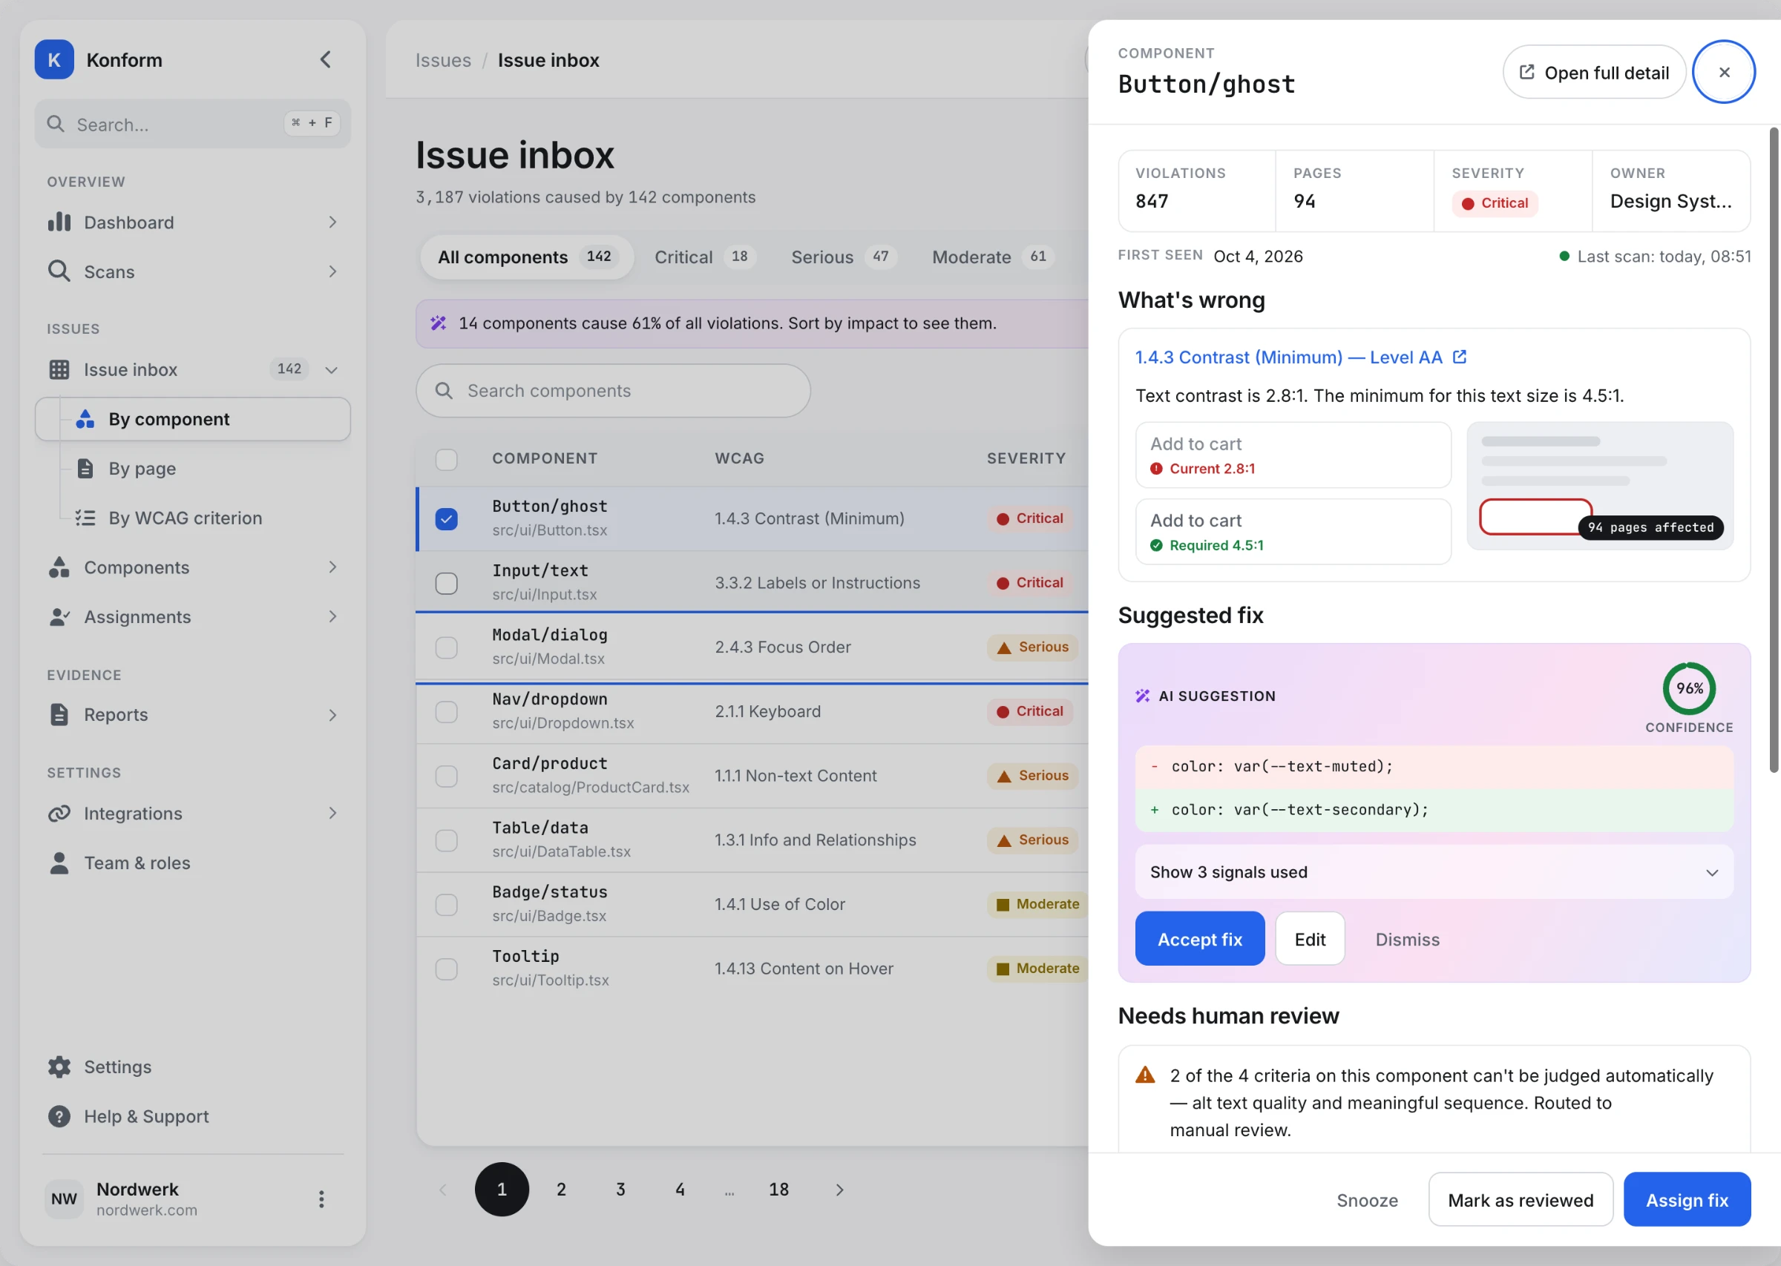Image resolution: width=1781 pixels, height=1266 pixels.
Task: Expand Show 3 signals used
Action: point(1434,872)
